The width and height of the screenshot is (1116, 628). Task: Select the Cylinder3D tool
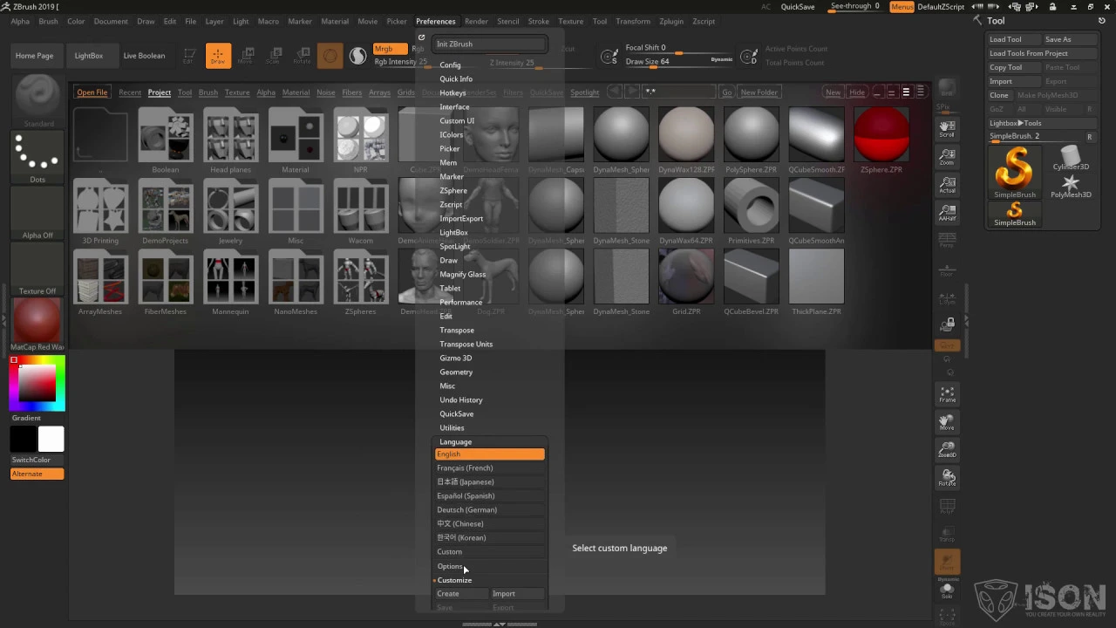point(1071,159)
